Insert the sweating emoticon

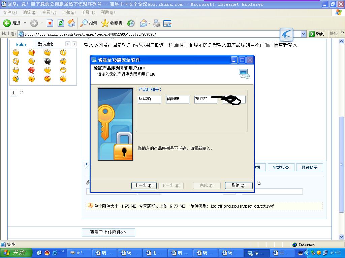pos(31,61)
